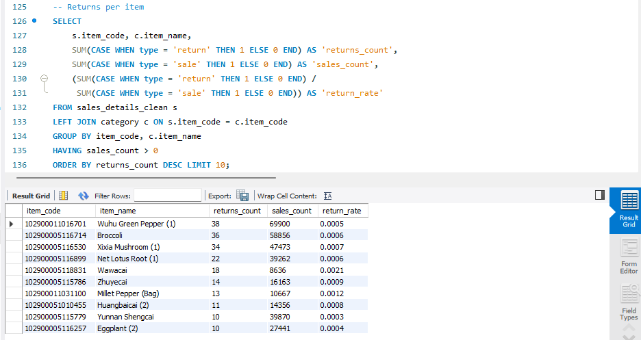
Task: Select the first row's arrow indicator
Action: 12,224
